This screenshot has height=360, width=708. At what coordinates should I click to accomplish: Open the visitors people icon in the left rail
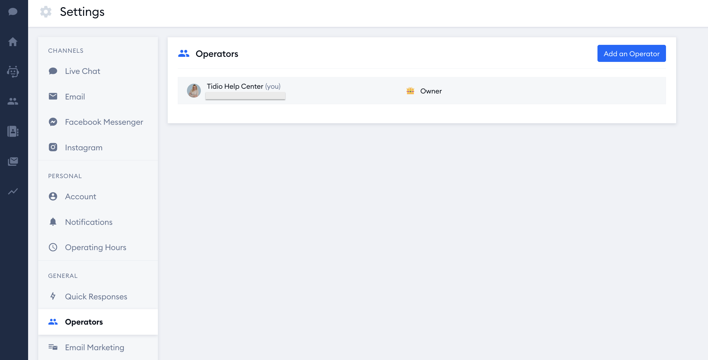(x=13, y=101)
